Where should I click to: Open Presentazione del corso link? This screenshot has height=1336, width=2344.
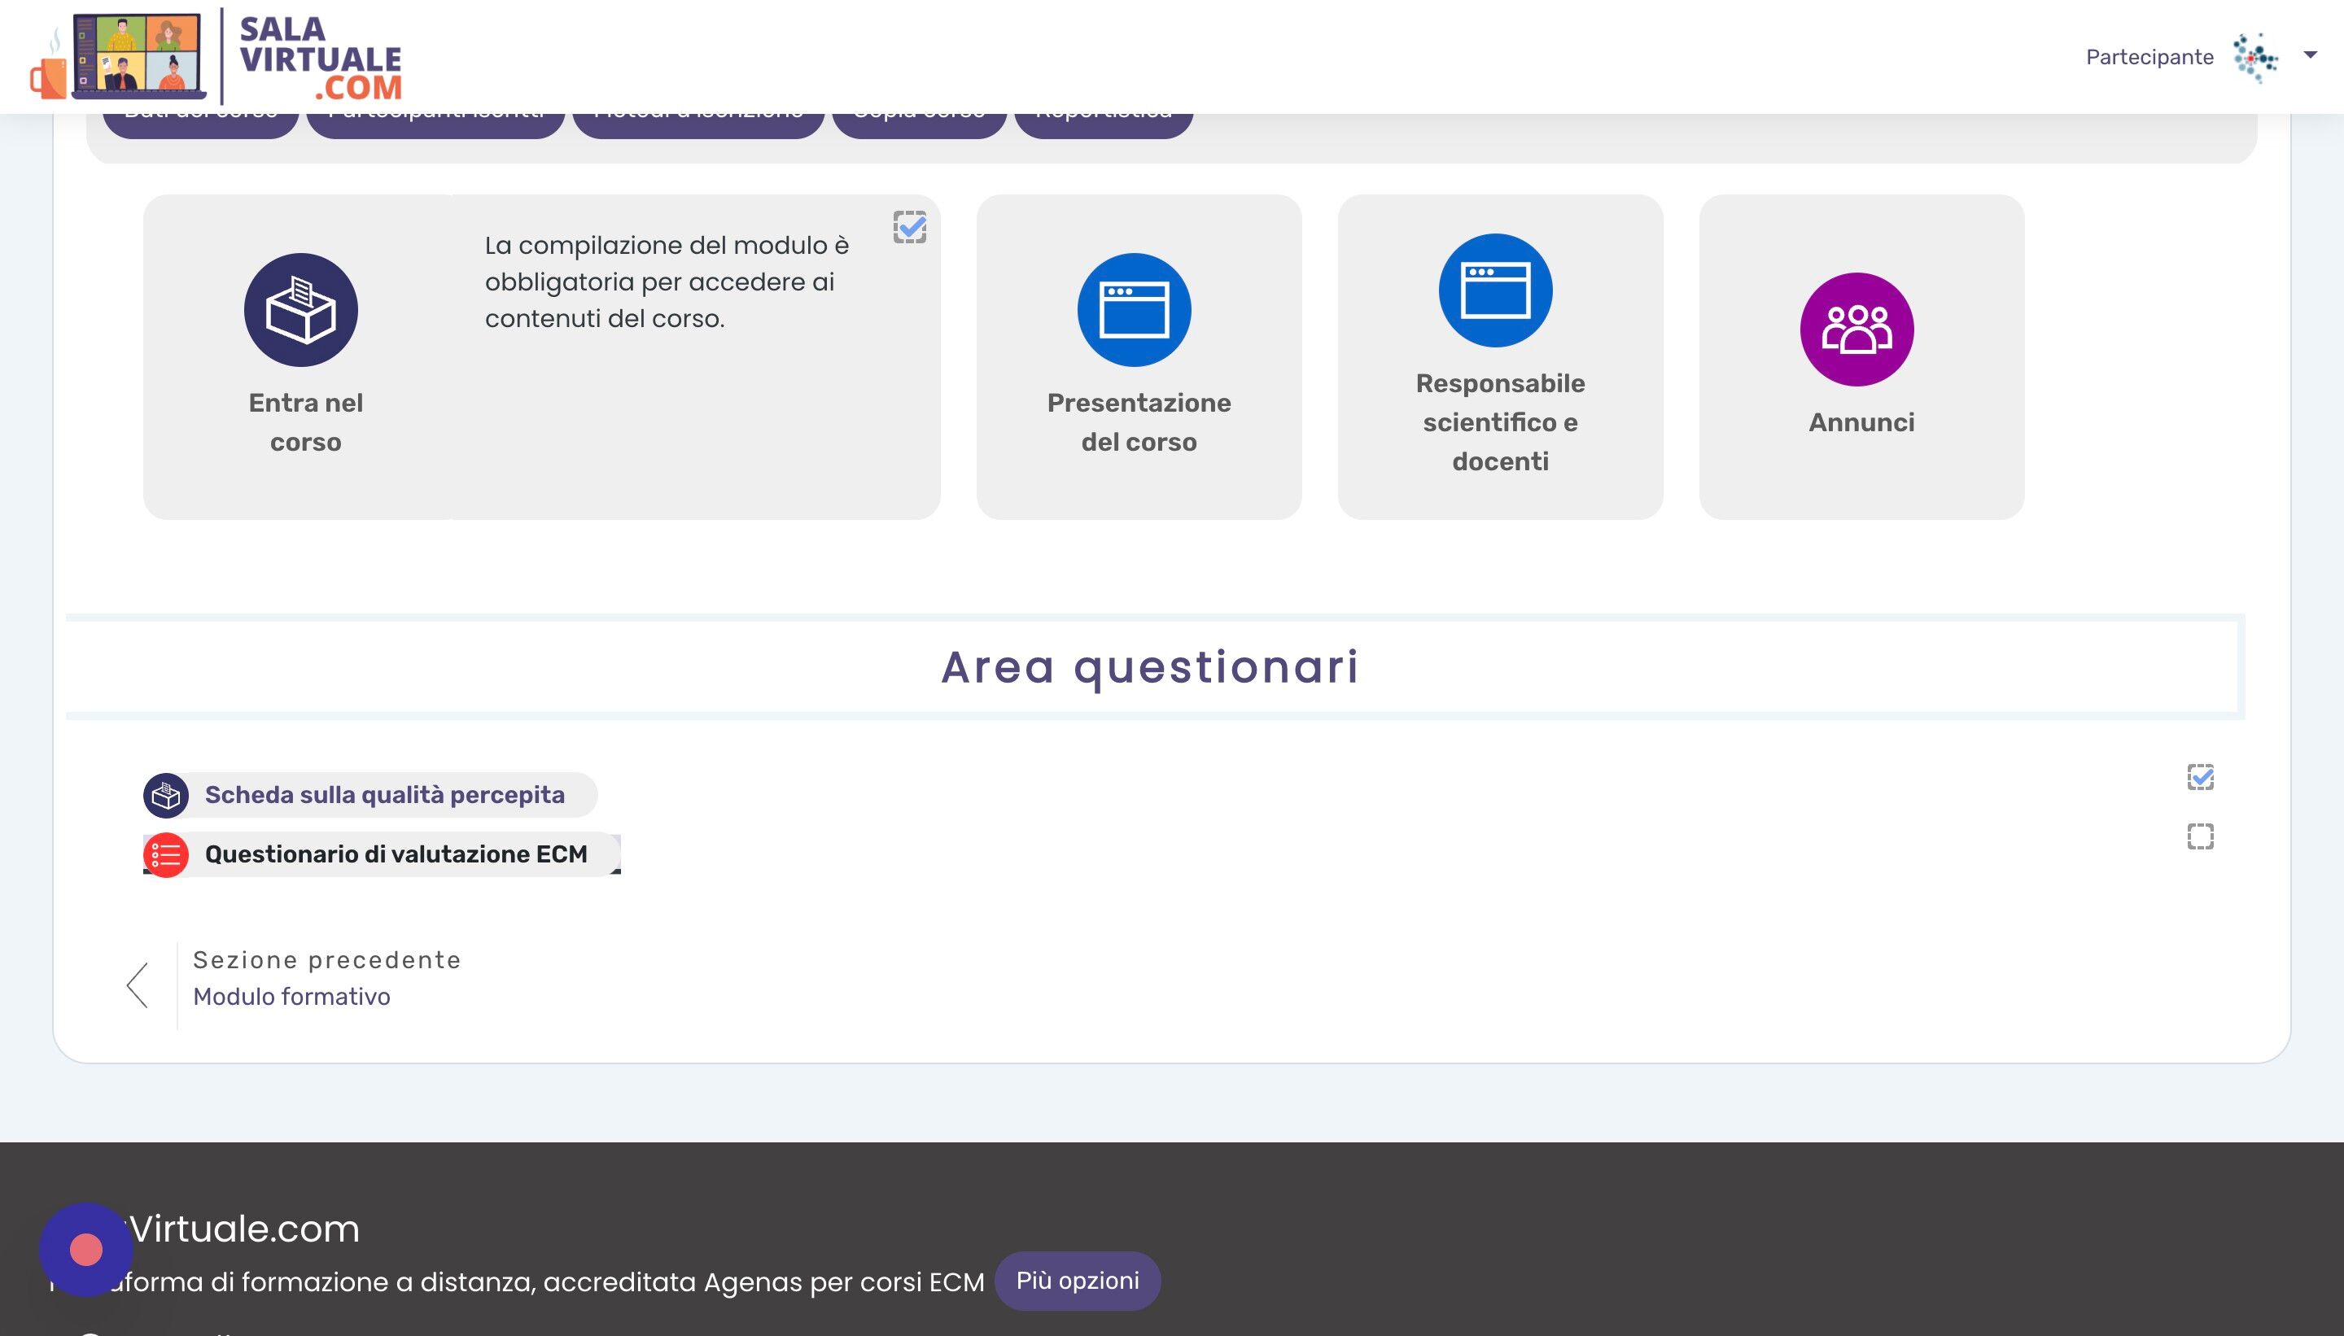tap(1139, 422)
